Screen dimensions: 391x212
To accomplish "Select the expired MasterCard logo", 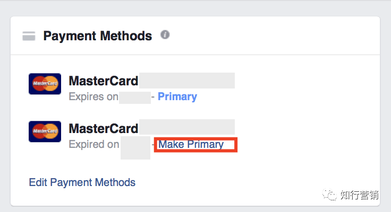I will click(x=45, y=131).
